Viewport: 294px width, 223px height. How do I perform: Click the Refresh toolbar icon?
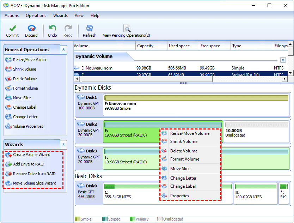click(90, 29)
